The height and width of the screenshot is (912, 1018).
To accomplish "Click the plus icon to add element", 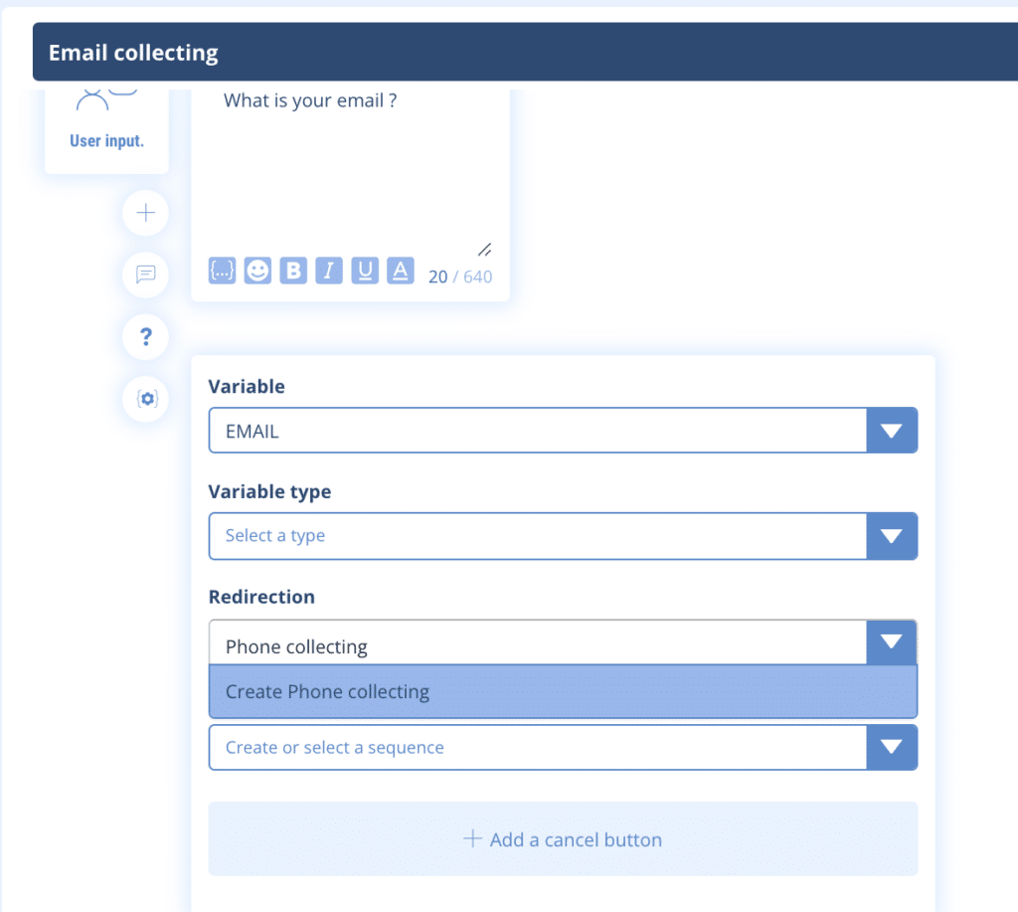I will (145, 213).
